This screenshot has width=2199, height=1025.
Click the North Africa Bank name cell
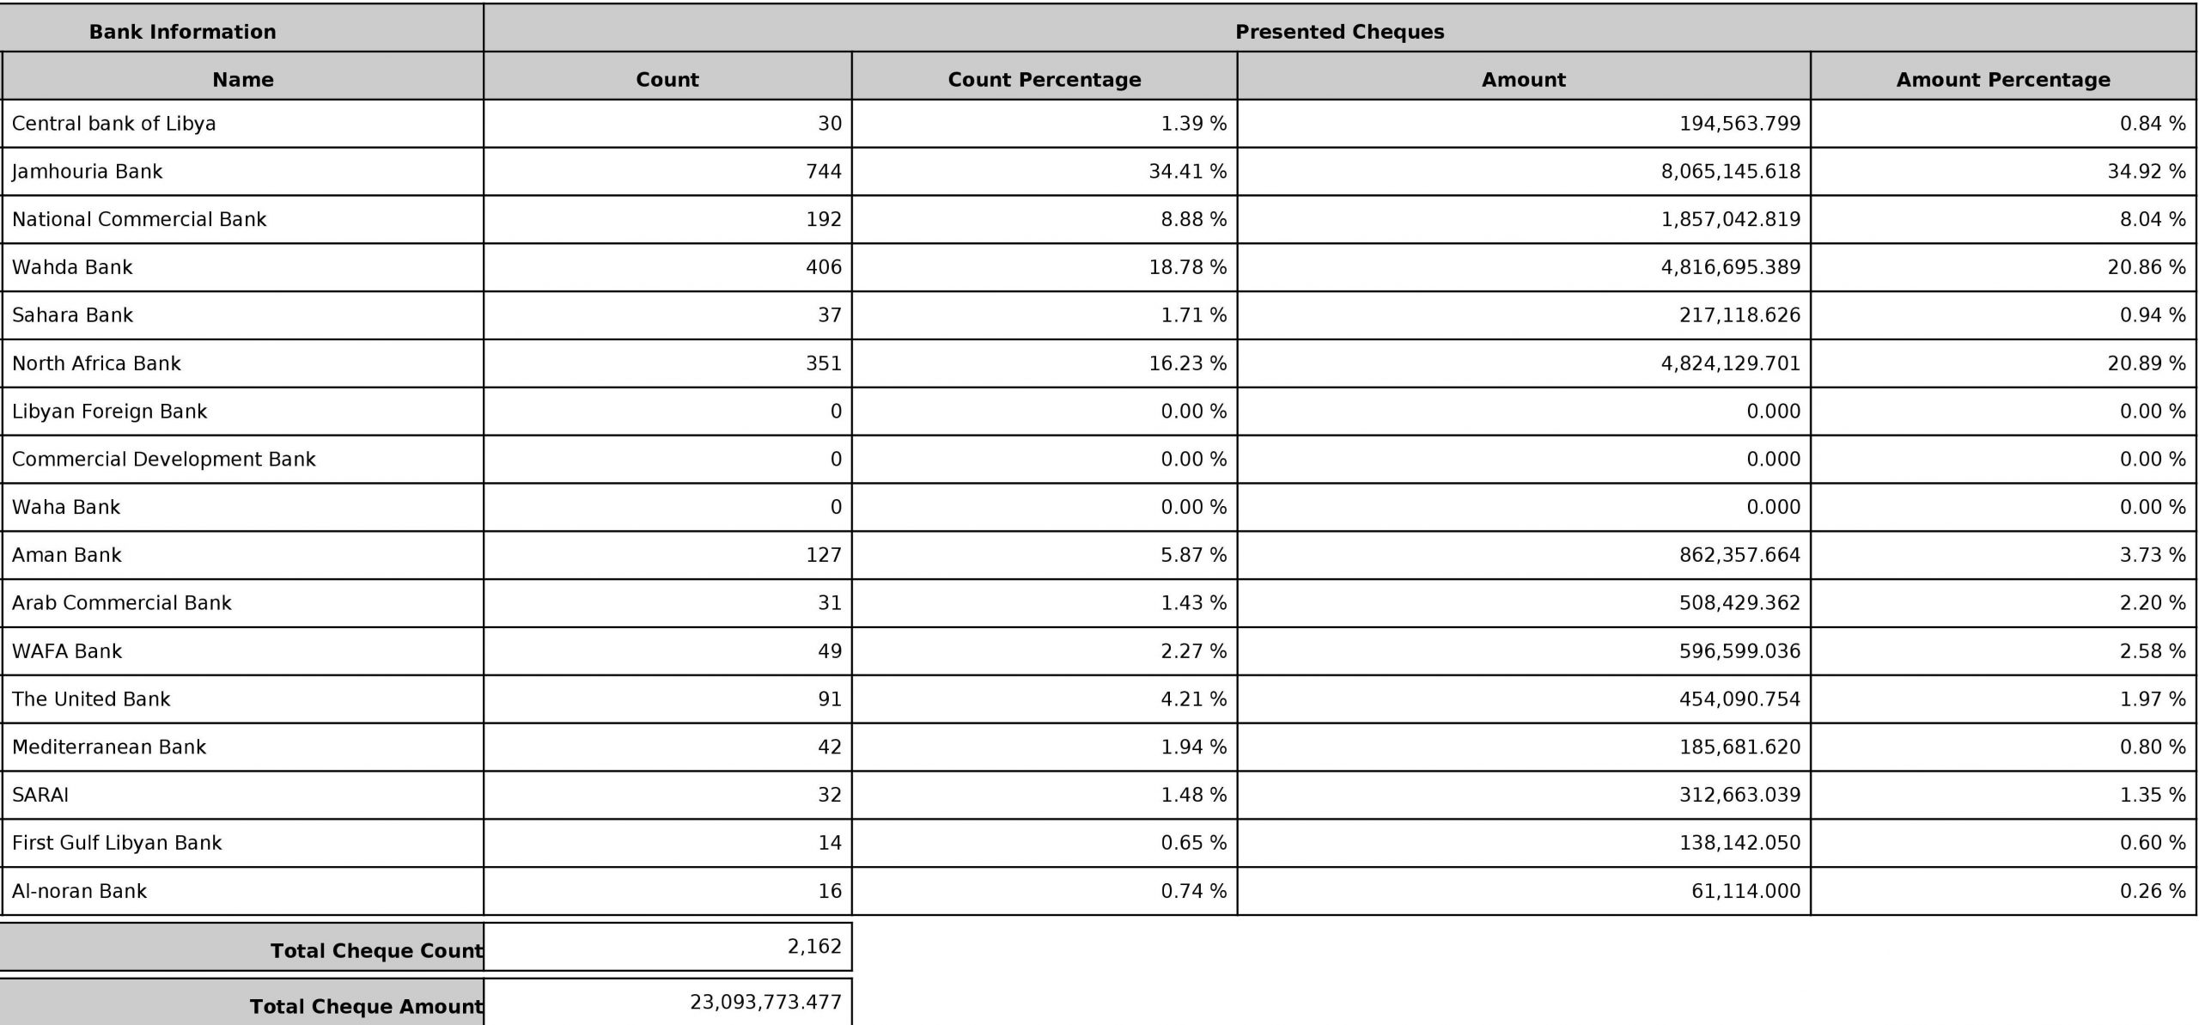coord(243,363)
